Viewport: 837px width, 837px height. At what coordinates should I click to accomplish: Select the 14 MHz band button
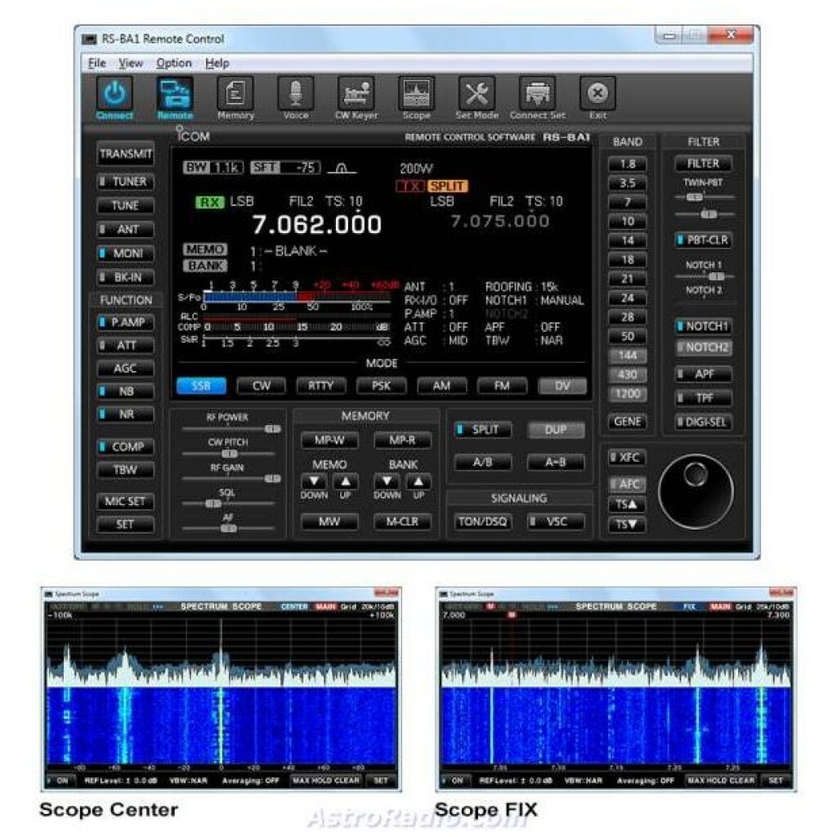click(627, 241)
